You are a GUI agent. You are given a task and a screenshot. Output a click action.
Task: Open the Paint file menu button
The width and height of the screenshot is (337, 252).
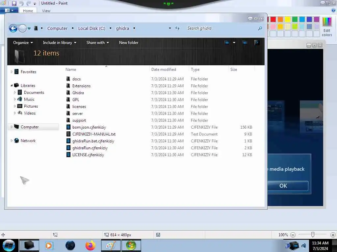pos(9,10)
